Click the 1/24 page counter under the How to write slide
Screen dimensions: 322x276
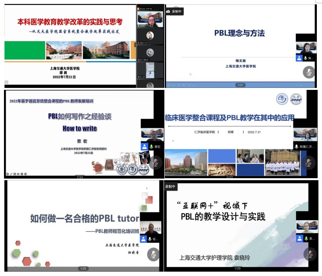[79, 177]
